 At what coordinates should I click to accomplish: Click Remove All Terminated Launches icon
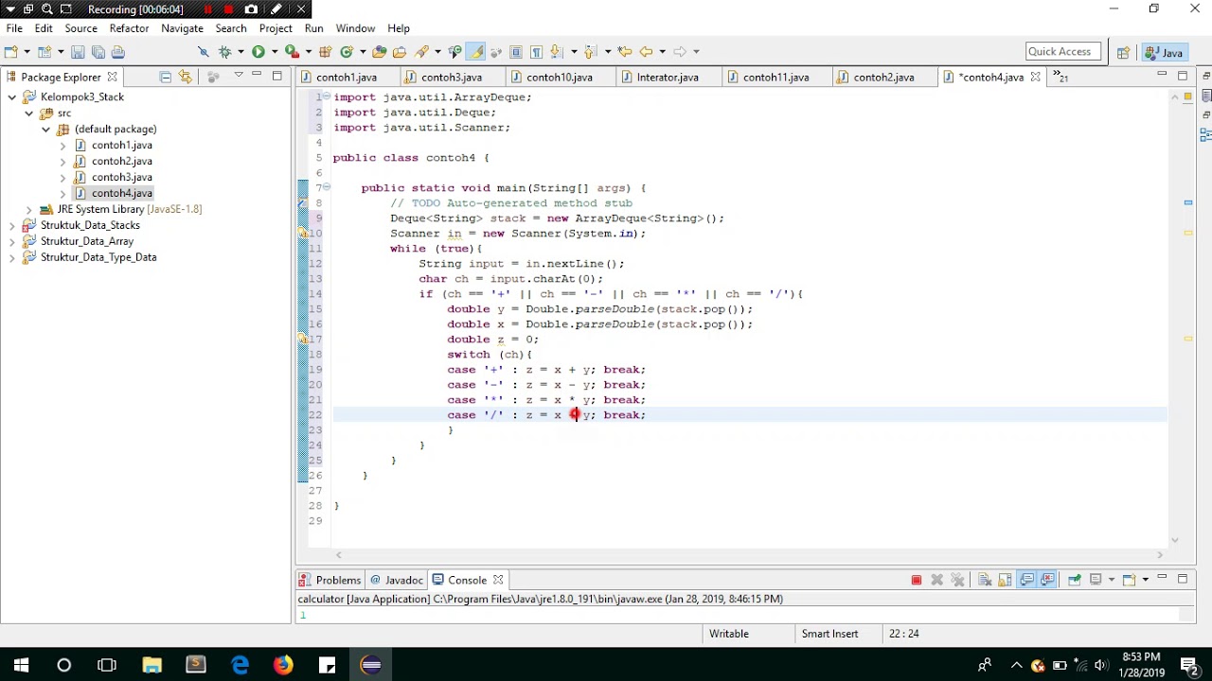click(957, 580)
